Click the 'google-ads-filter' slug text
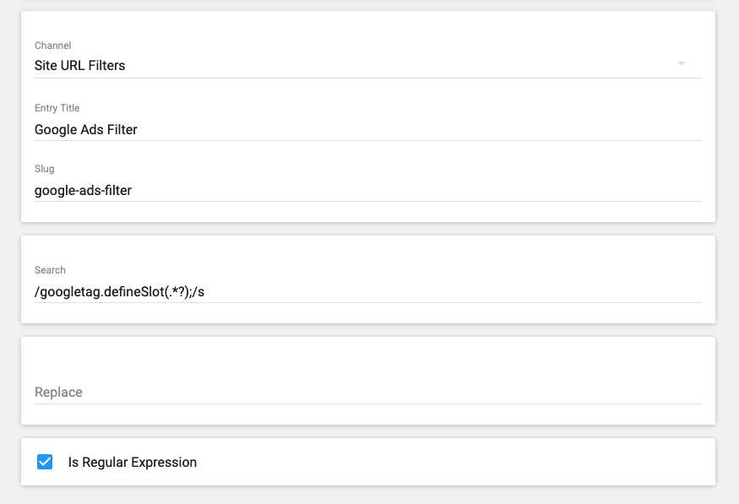The image size is (739, 504). (83, 190)
